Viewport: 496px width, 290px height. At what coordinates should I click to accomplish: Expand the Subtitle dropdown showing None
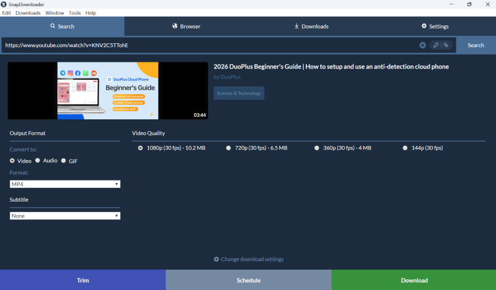click(65, 216)
